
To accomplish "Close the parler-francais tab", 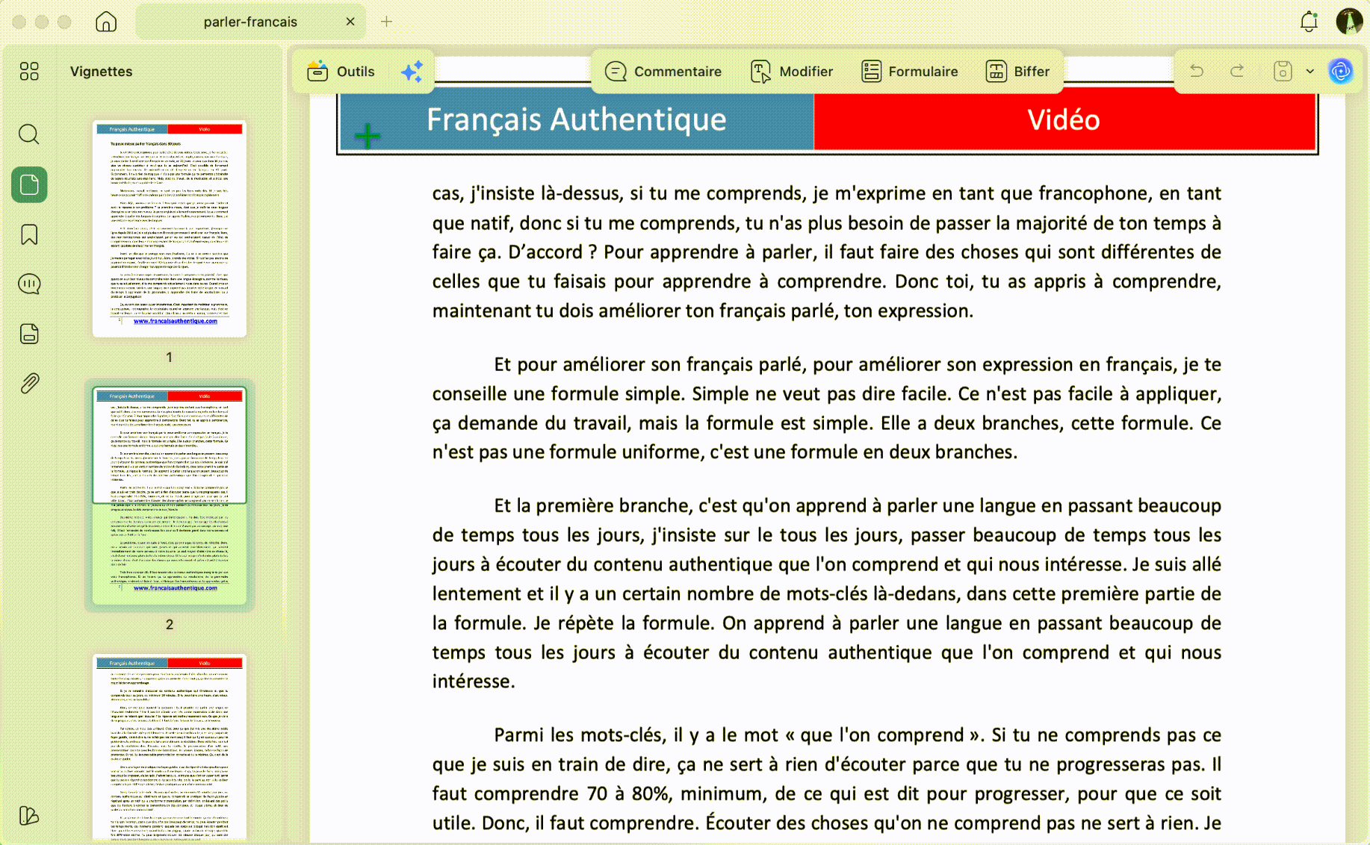I will point(350,22).
